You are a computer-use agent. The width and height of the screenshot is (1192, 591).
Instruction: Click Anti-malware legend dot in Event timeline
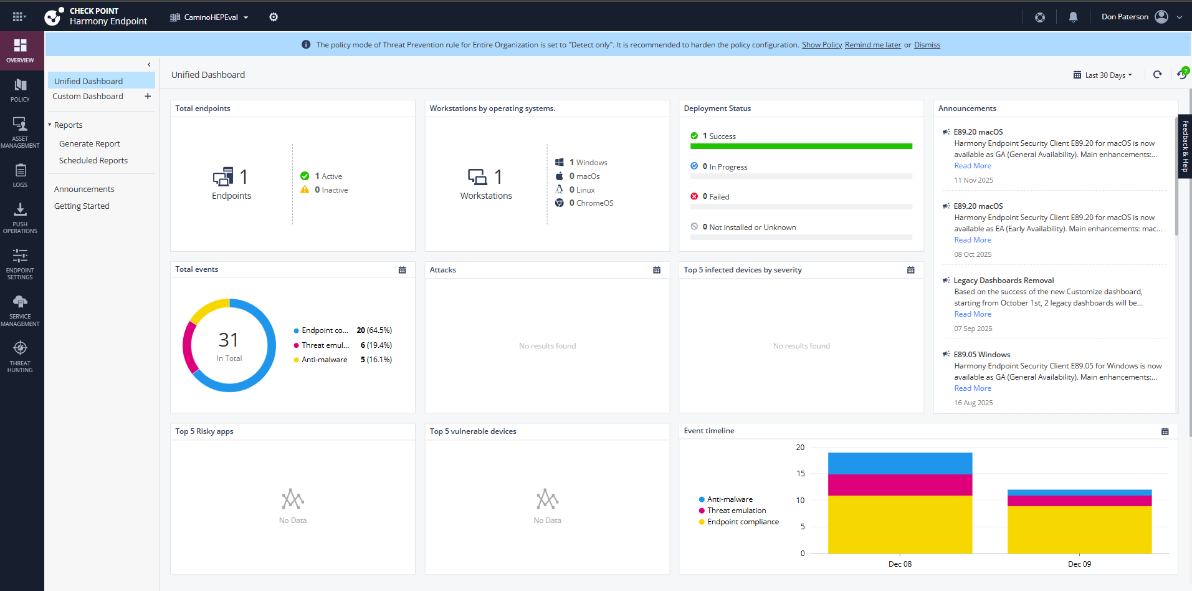click(x=702, y=499)
